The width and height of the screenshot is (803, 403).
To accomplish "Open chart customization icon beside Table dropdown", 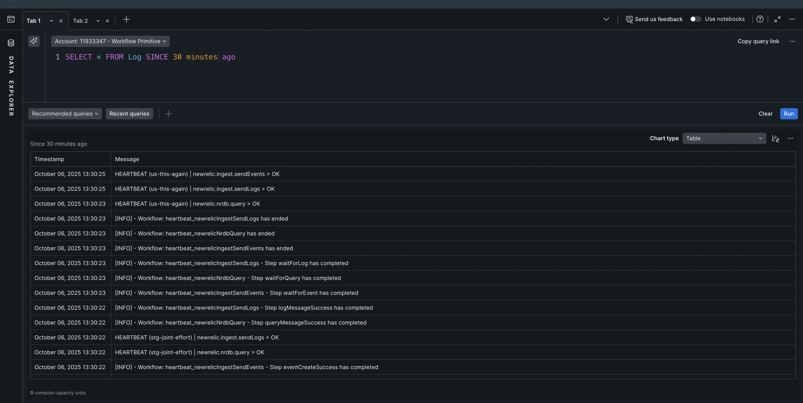I will (776, 138).
